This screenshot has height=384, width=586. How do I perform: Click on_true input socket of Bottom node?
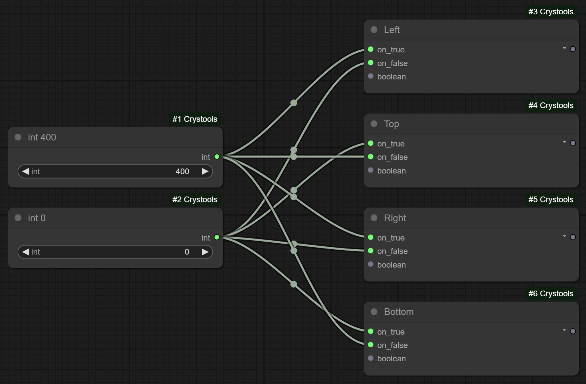pyautogui.click(x=370, y=331)
